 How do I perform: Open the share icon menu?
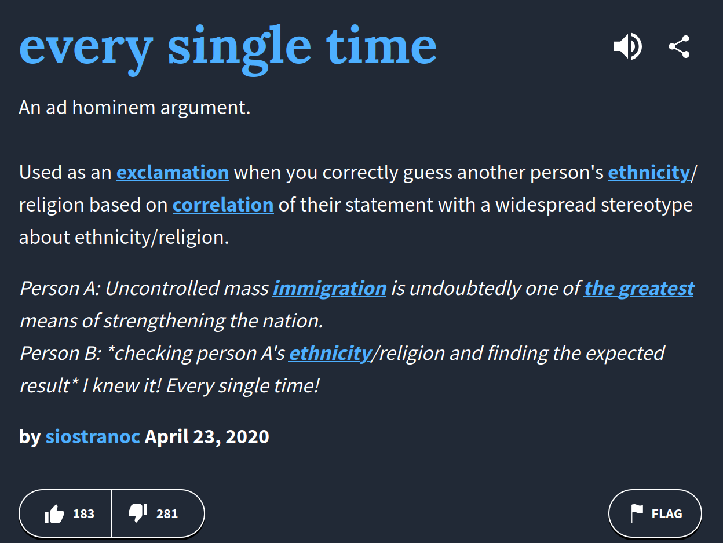(679, 46)
